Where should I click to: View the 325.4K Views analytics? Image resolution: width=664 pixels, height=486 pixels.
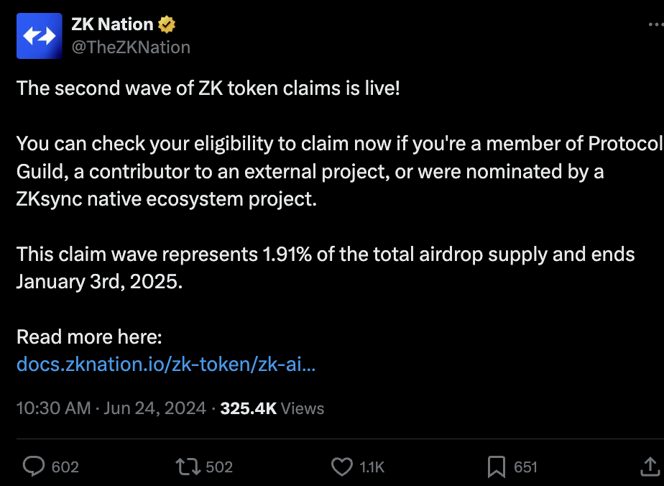click(272, 408)
